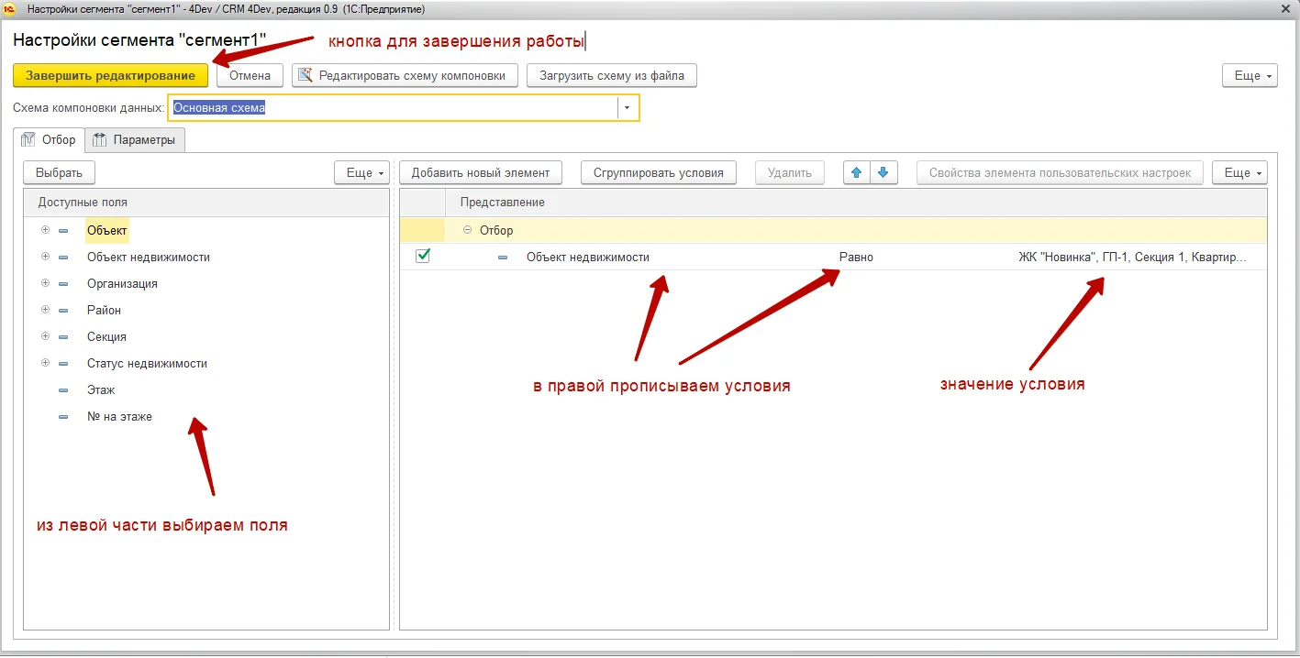Select the Отбор tab
The width and height of the screenshot is (1300, 658).
coord(50,140)
